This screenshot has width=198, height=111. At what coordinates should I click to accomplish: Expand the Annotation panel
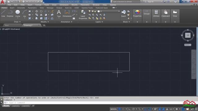click(67, 22)
